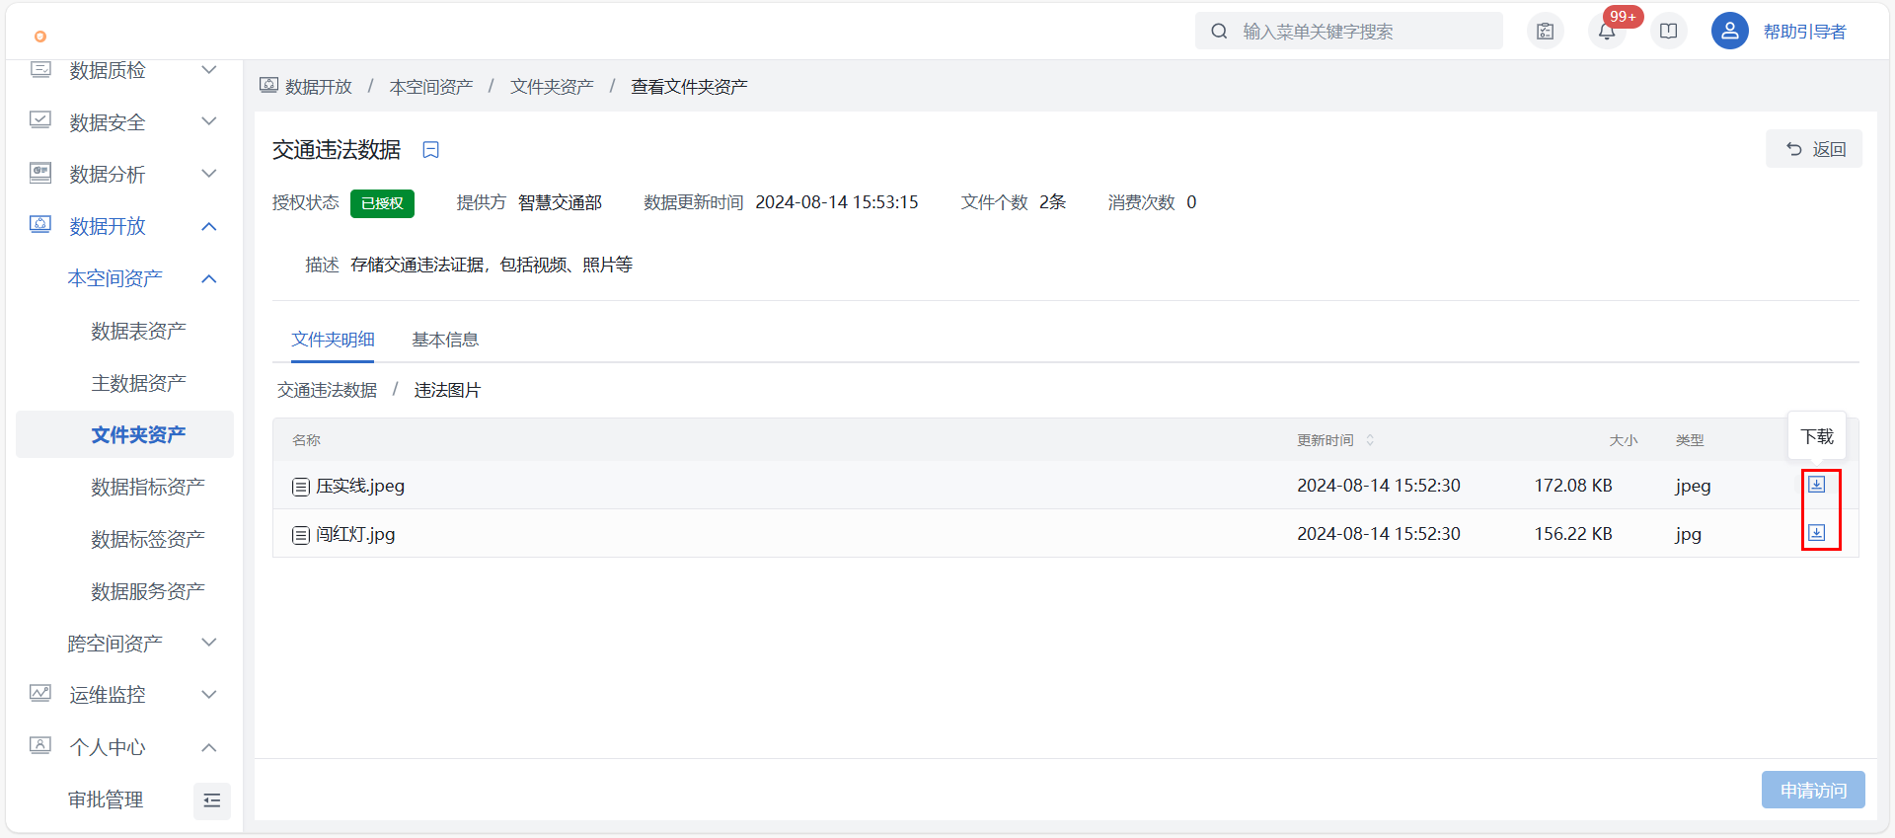Sort by 更新时间 column
1895x838 pixels.
pyautogui.click(x=1369, y=440)
